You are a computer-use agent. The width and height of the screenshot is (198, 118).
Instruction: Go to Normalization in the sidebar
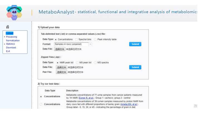point(13,41)
